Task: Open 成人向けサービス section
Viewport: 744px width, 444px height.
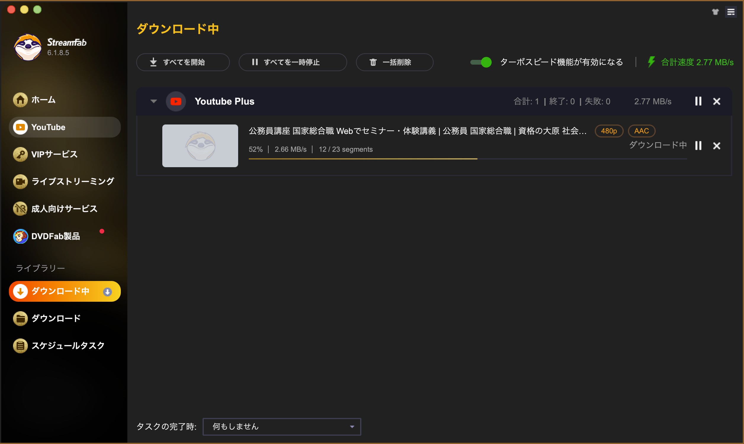Action: click(x=64, y=209)
